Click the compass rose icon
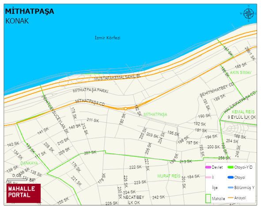The image size is (261, 209). (249, 14)
